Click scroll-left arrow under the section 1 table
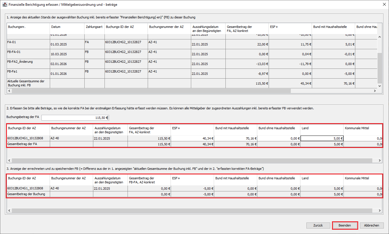 tap(9, 91)
